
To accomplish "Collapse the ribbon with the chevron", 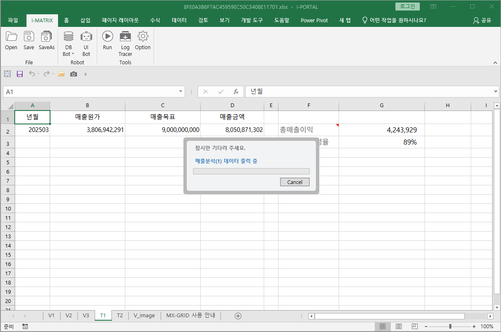I will point(495,63).
